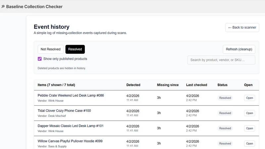Screen dimensions: 265x149
Task: Click the Detected column header
Action: click(x=133, y=85)
